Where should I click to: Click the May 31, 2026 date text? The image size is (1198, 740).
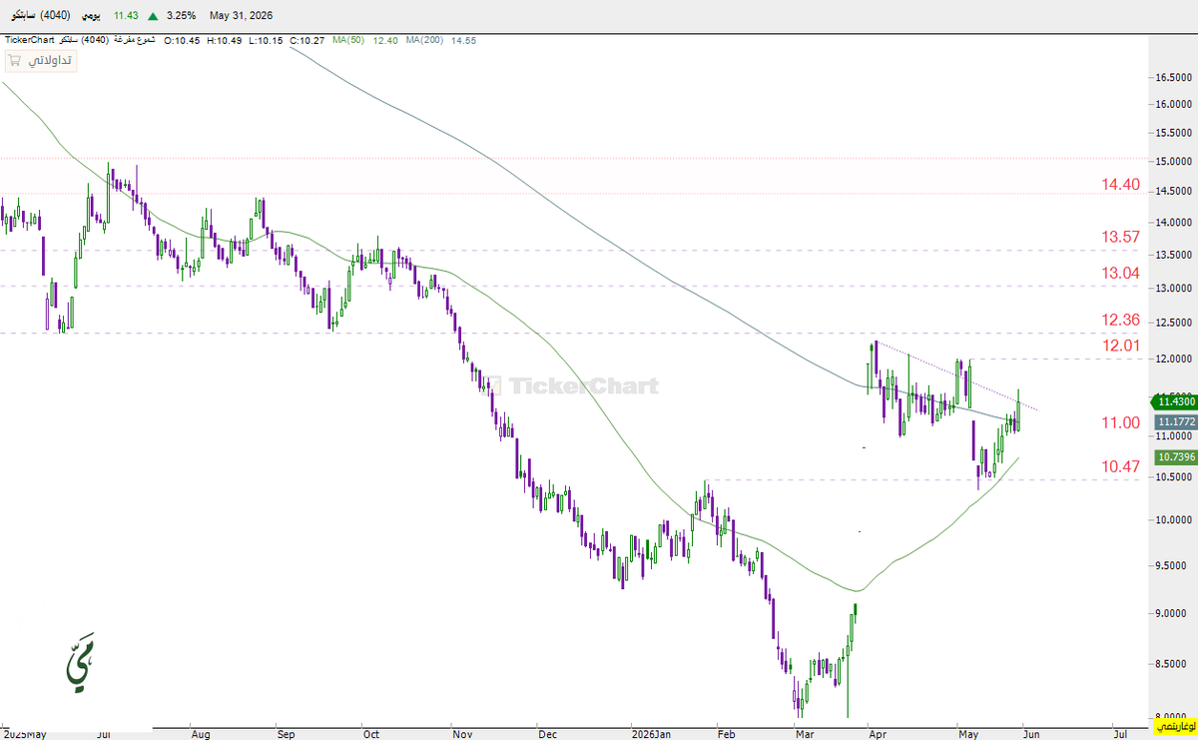(x=241, y=16)
